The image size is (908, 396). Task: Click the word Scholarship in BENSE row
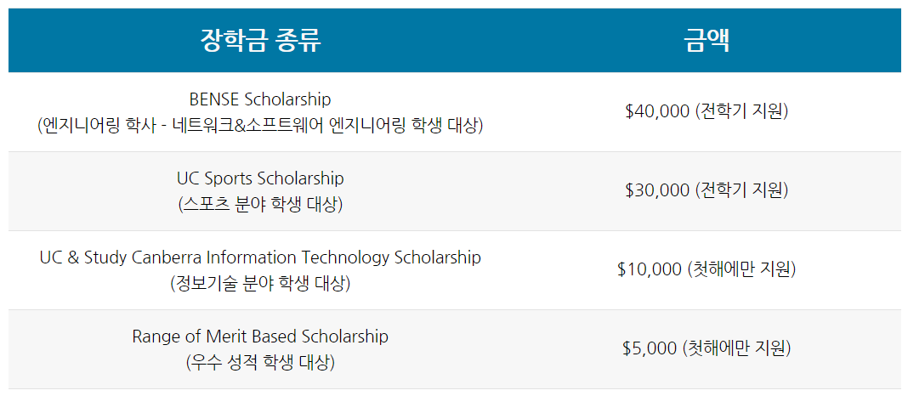pyautogui.click(x=287, y=99)
